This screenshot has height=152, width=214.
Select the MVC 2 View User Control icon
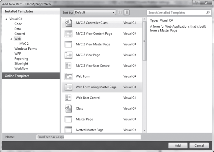coord(68,65)
